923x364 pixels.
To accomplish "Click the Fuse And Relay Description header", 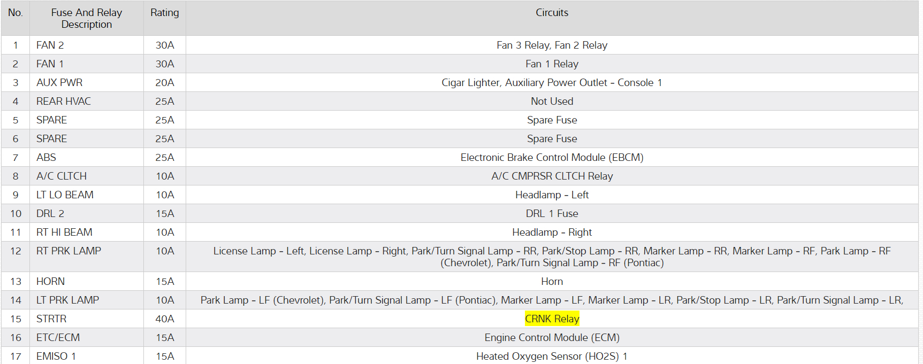I will (87, 18).
